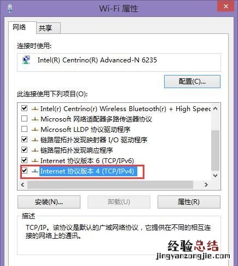Check Microsoft 网络适配器多路传送器协议 checkbox
Screen dimensions: 238x266
[x=24, y=119]
